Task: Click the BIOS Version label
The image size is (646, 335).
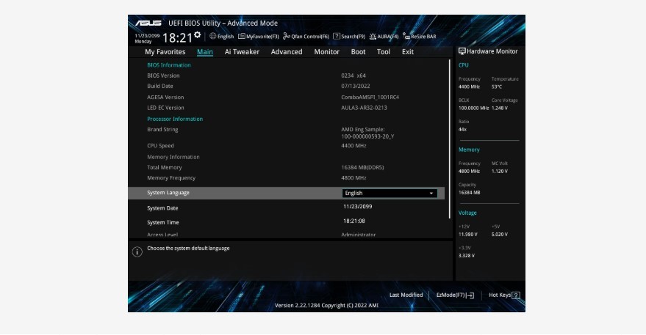Action: (x=163, y=76)
